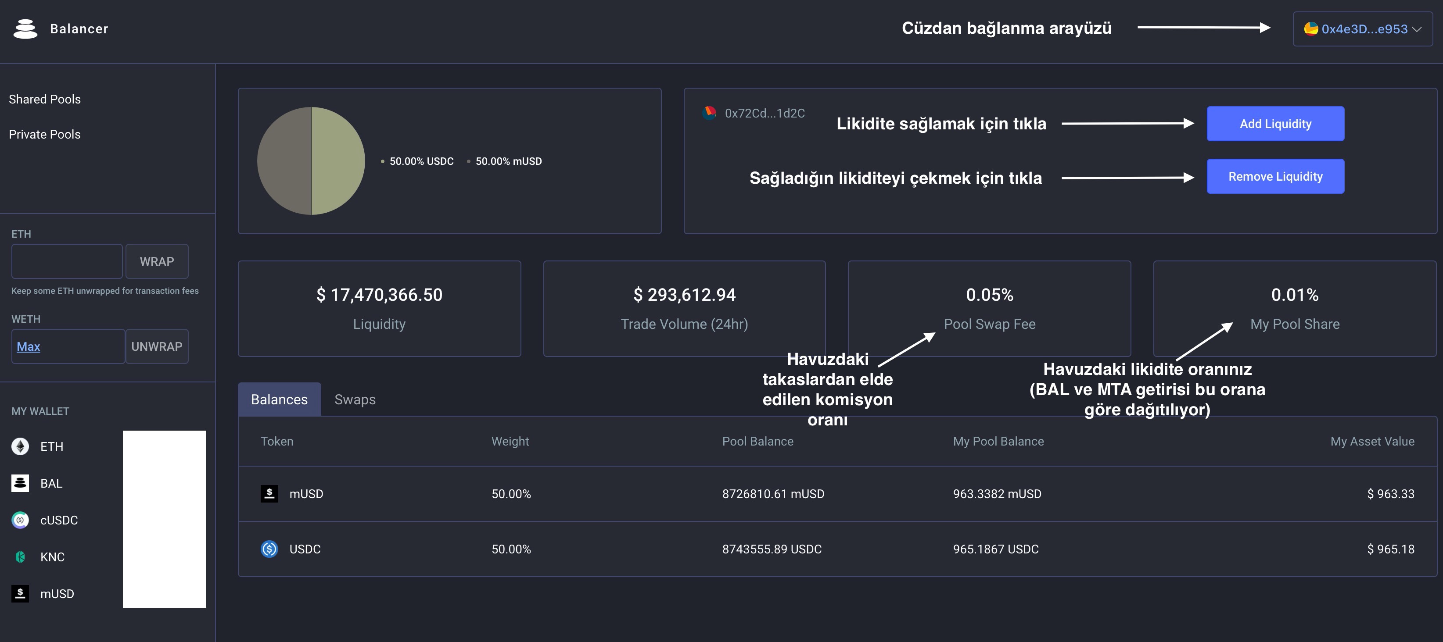Click the 965.1867 USDC balance cell
The height and width of the screenshot is (642, 1443).
coord(996,549)
